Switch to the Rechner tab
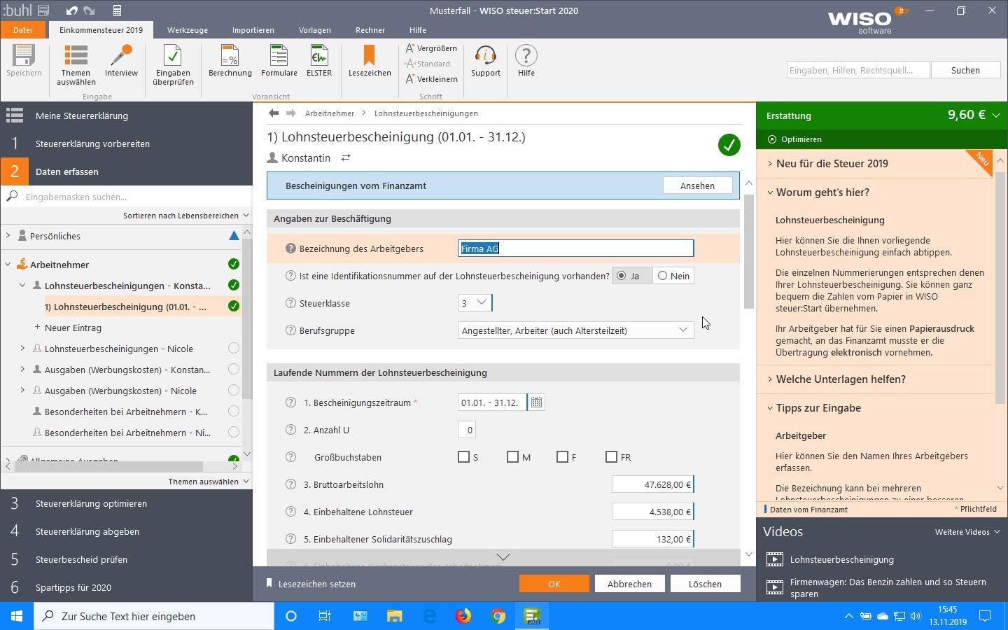 click(370, 30)
